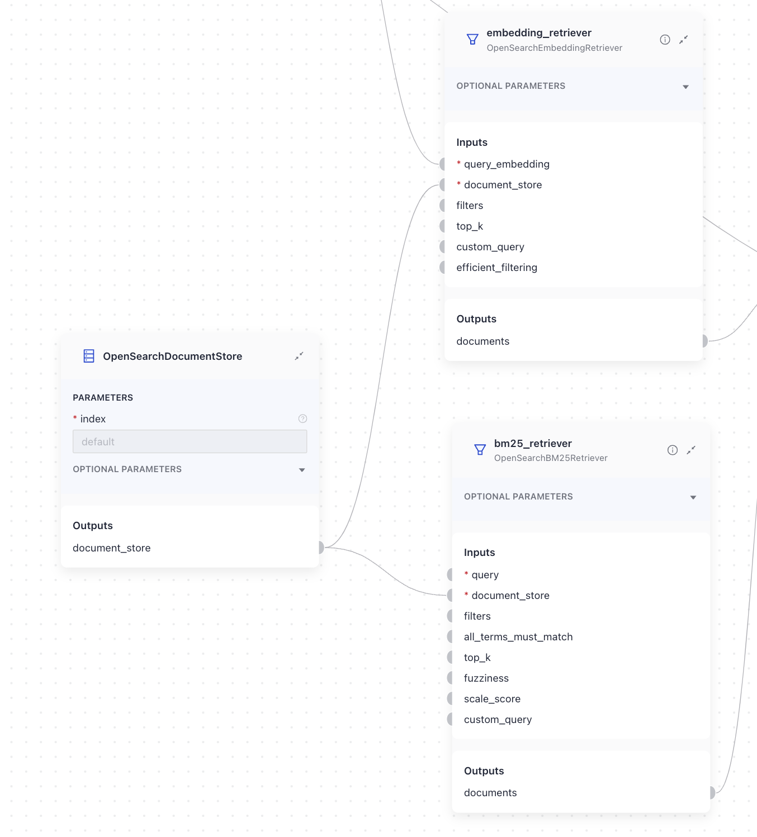
Task: Collapse the bm25_retriever node
Action: [x=691, y=450]
